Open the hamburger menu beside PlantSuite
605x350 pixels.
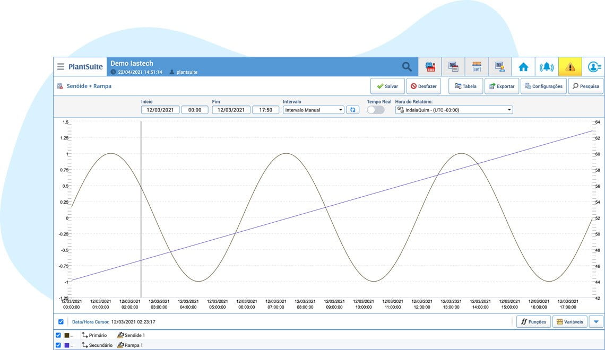tap(60, 67)
